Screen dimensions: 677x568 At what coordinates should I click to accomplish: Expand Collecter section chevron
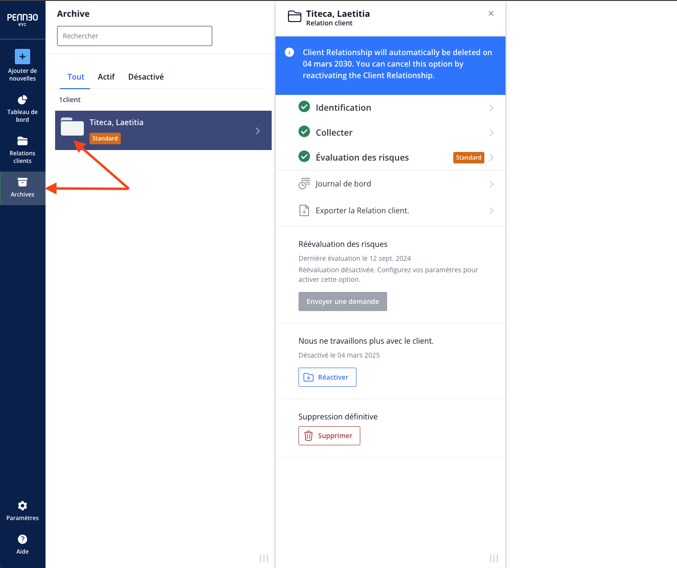click(492, 133)
